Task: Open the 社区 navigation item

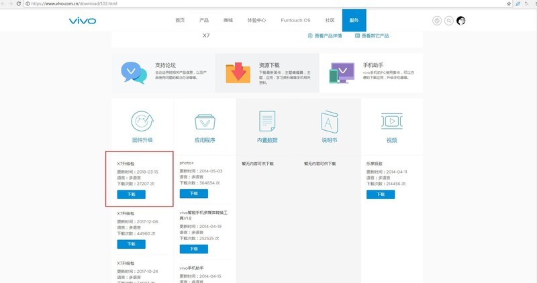Action: click(x=330, y=20)
